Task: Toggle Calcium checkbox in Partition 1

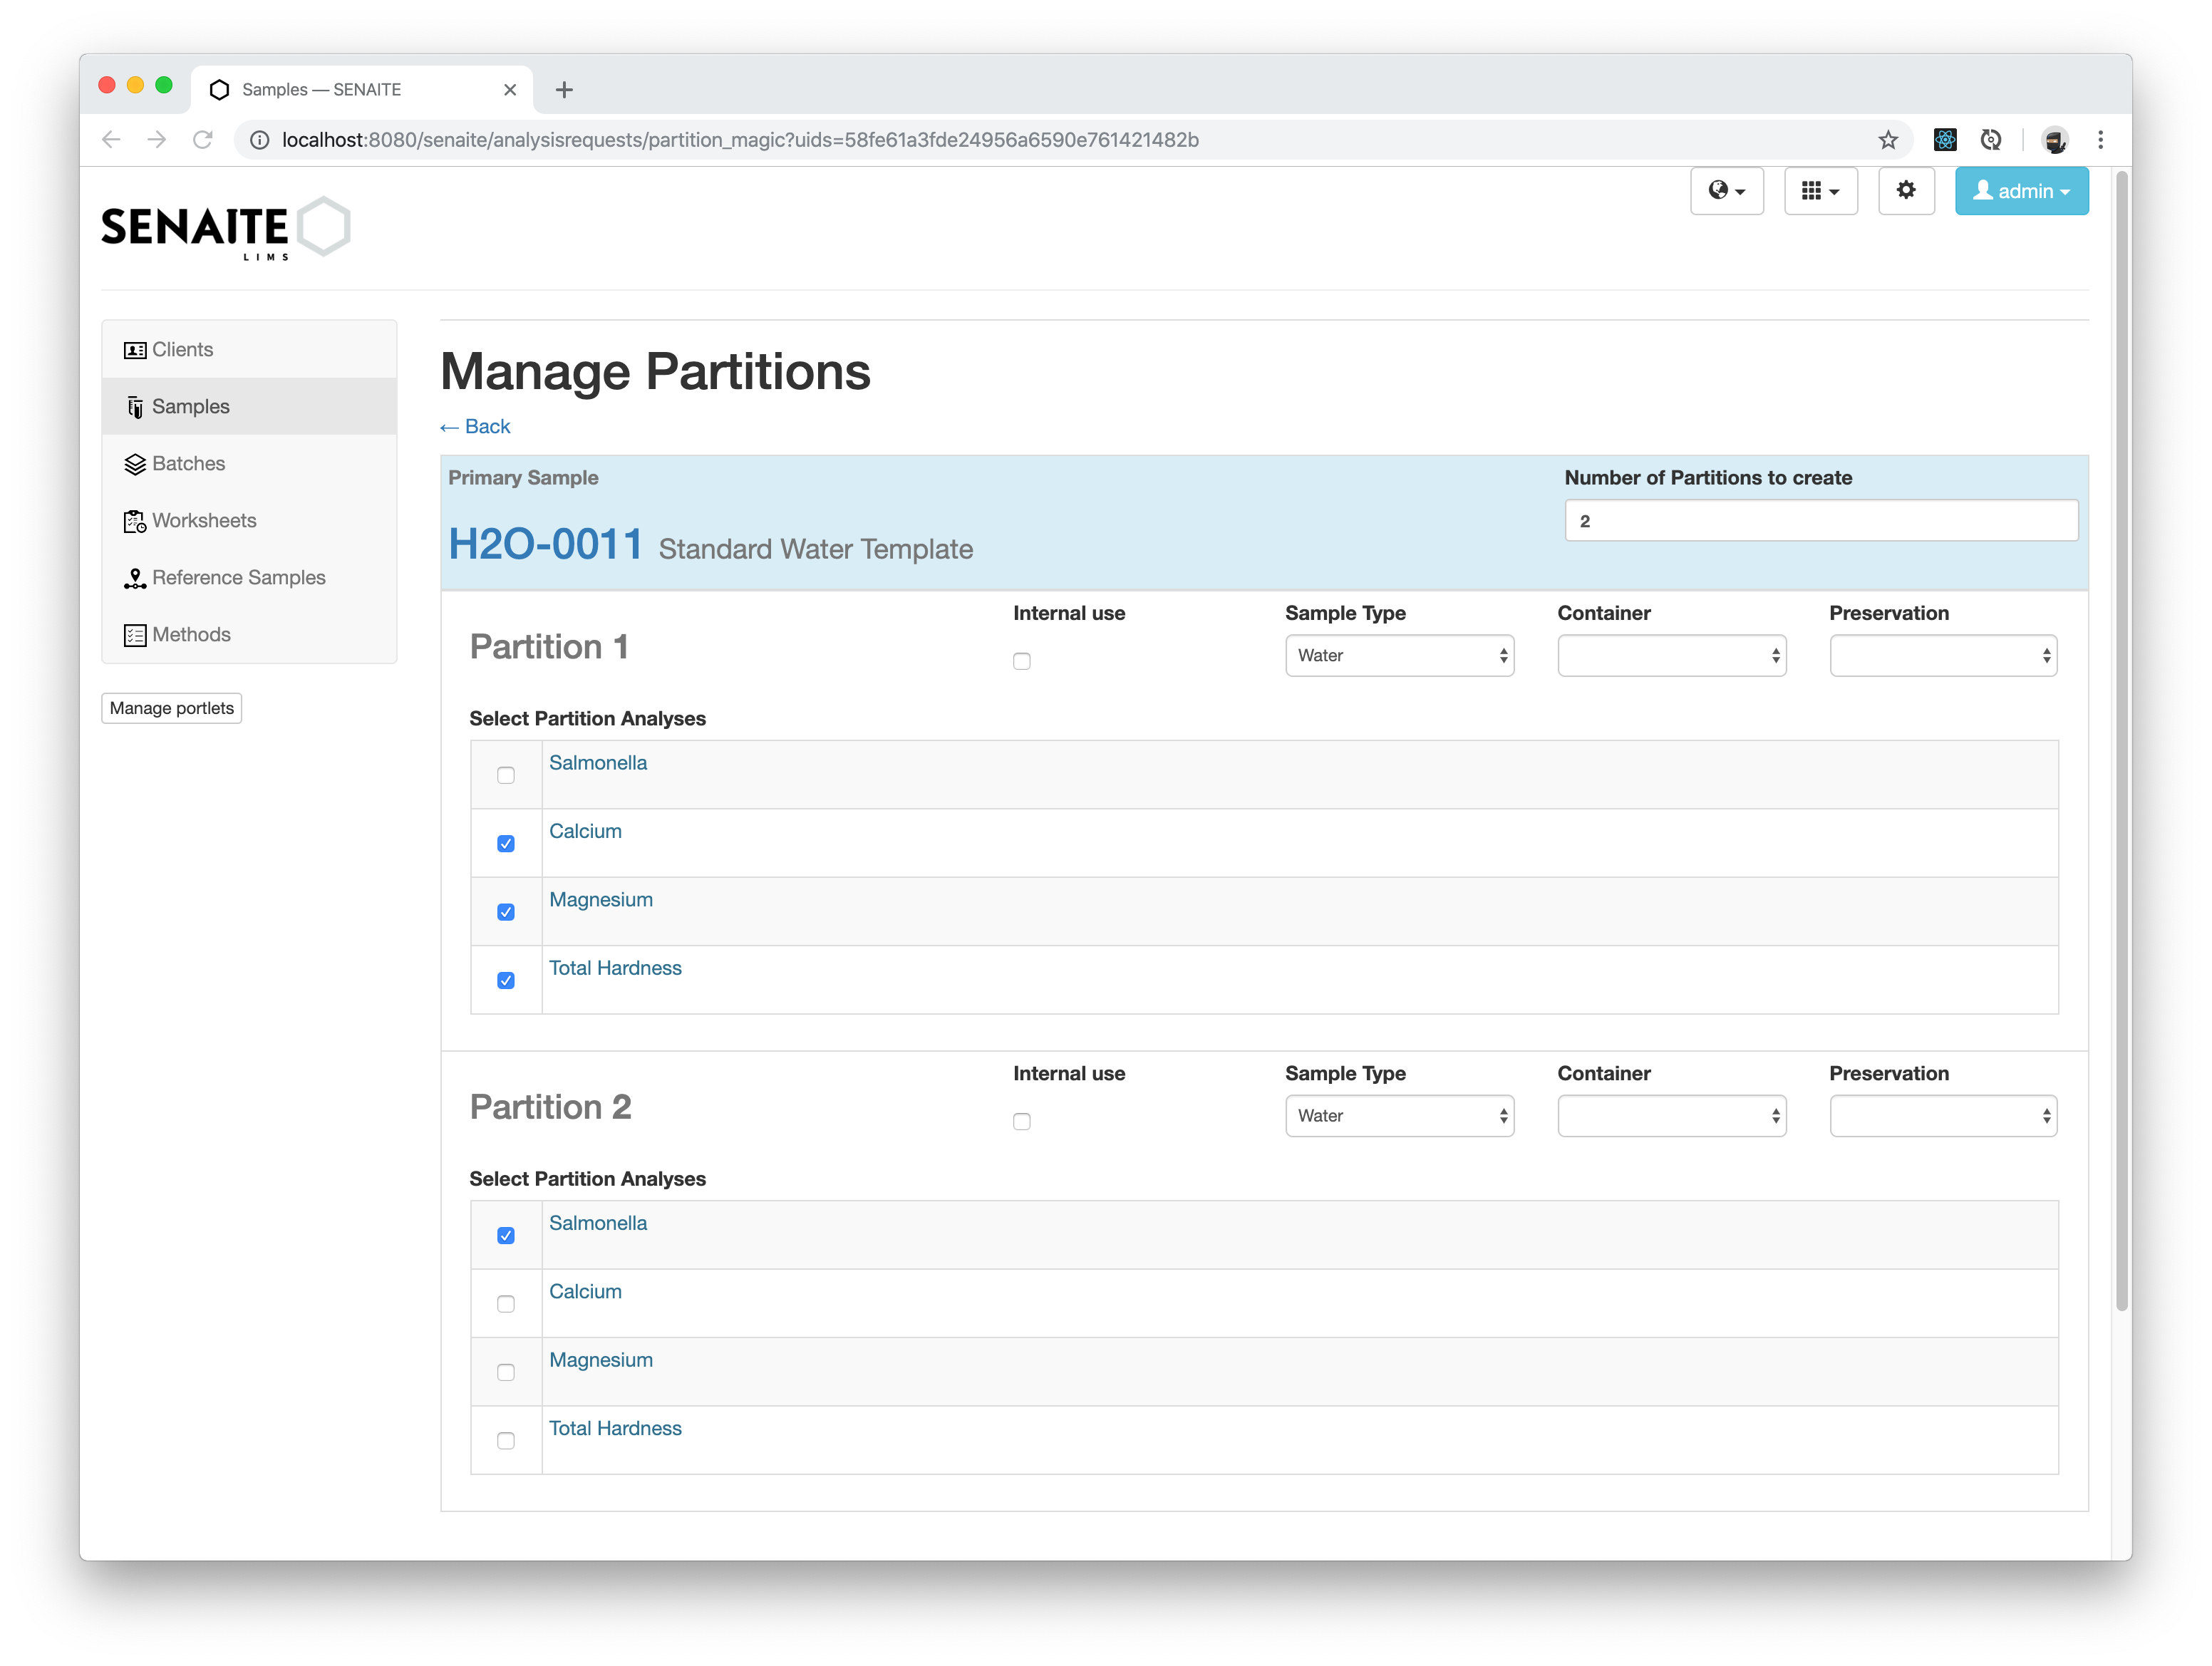Action: click(x=506, y=842)
